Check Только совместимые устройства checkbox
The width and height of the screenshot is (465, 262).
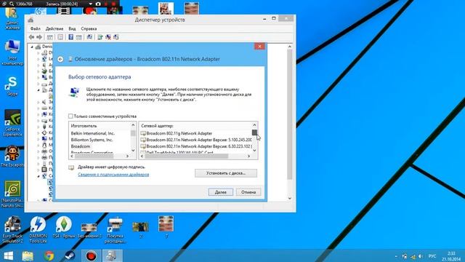pos(70,116)
